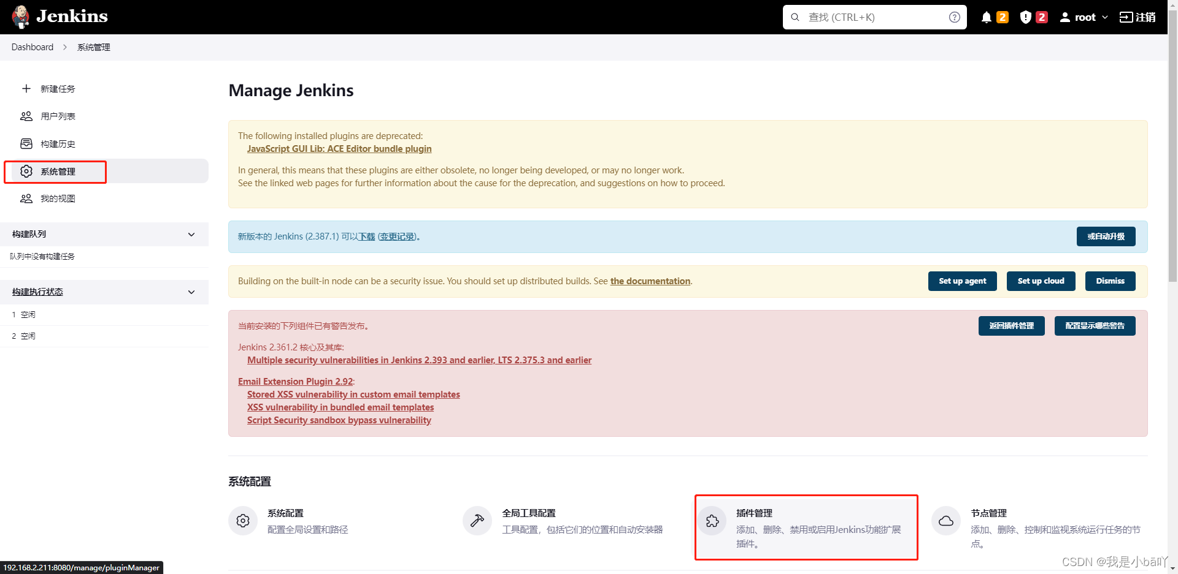Screen dimensions: 1178x574
Task: Open Stored XSS vulnerability link
Action: point(353,395)
